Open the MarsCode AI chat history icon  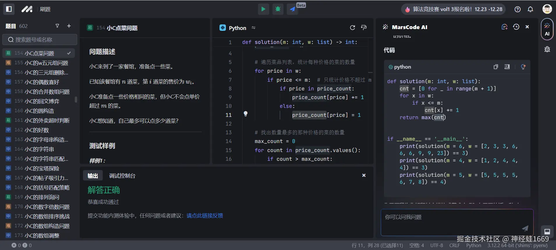516,27
